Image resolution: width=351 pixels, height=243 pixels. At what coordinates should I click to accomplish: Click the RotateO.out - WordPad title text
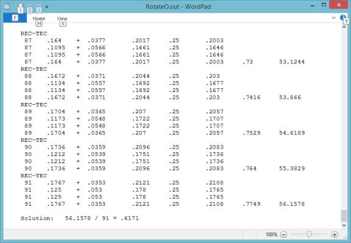tap(178, 7)
